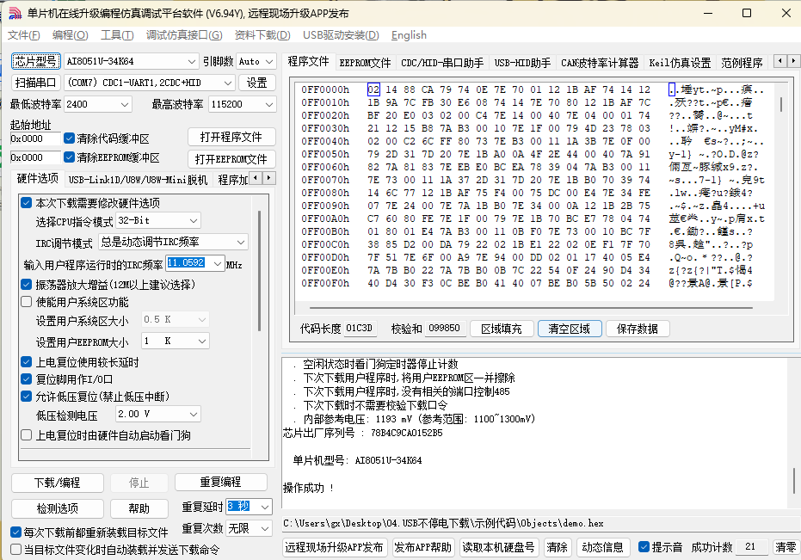This screenshot has width=801, height=560.
Task: Click 打开程序文件 button
Action: pyautogui.click(x=231, y=137)
